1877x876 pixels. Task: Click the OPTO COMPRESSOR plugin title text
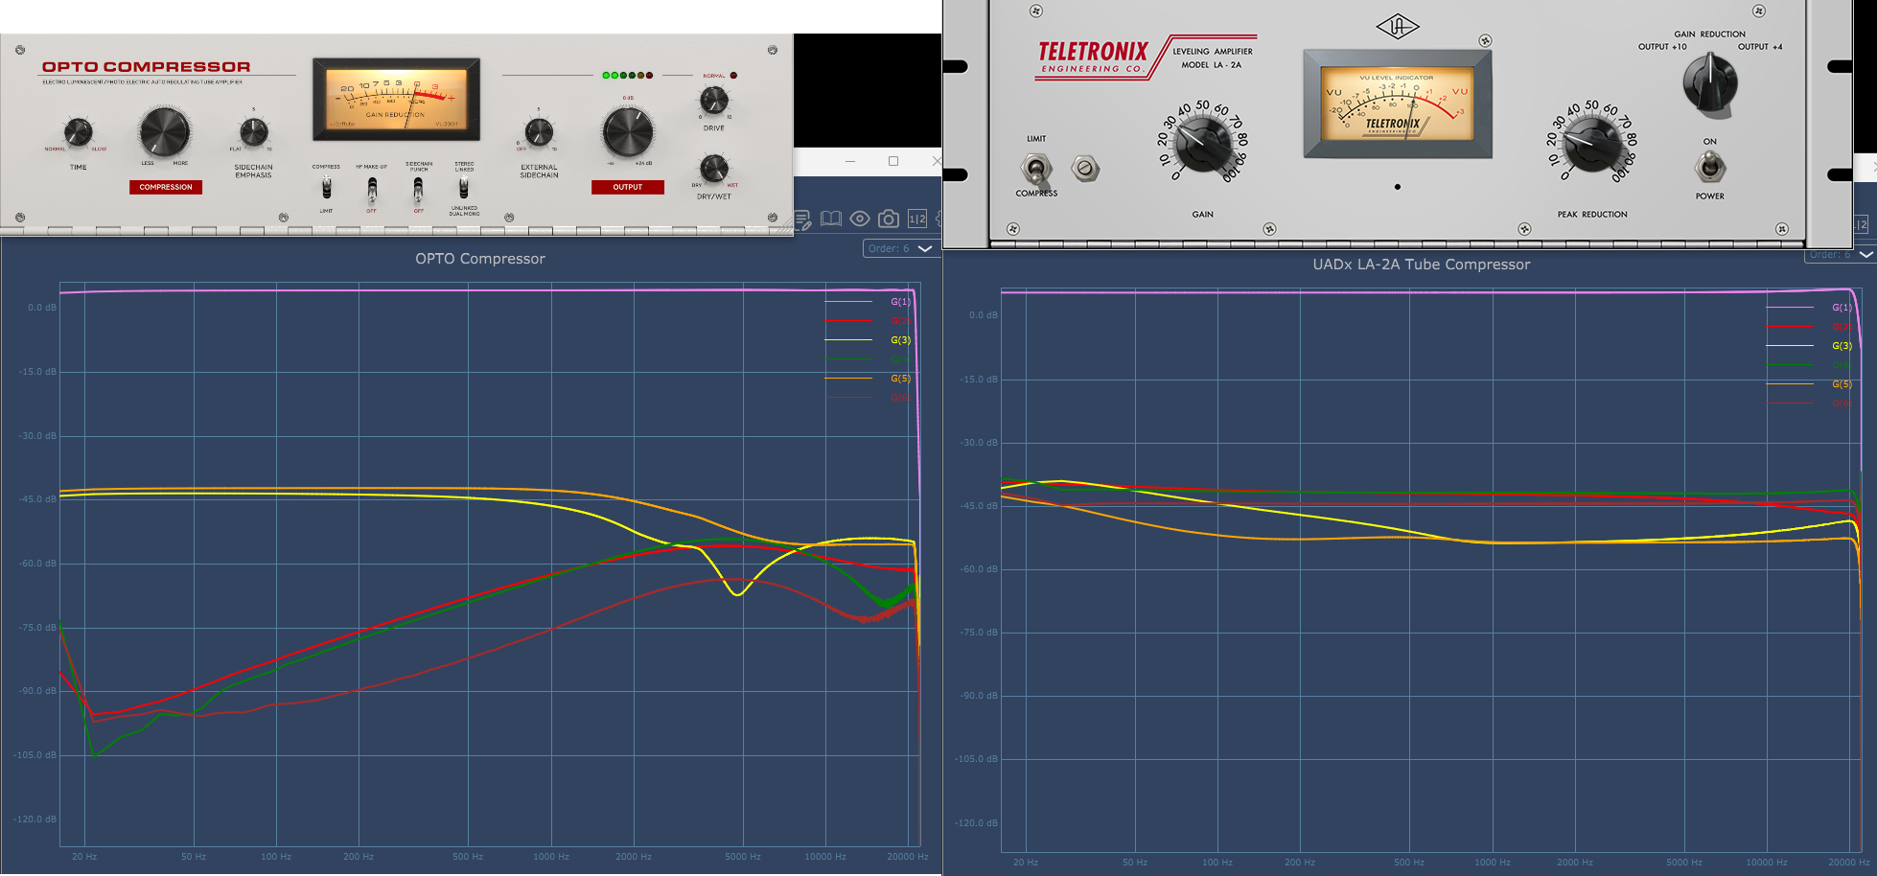(146, 67)
